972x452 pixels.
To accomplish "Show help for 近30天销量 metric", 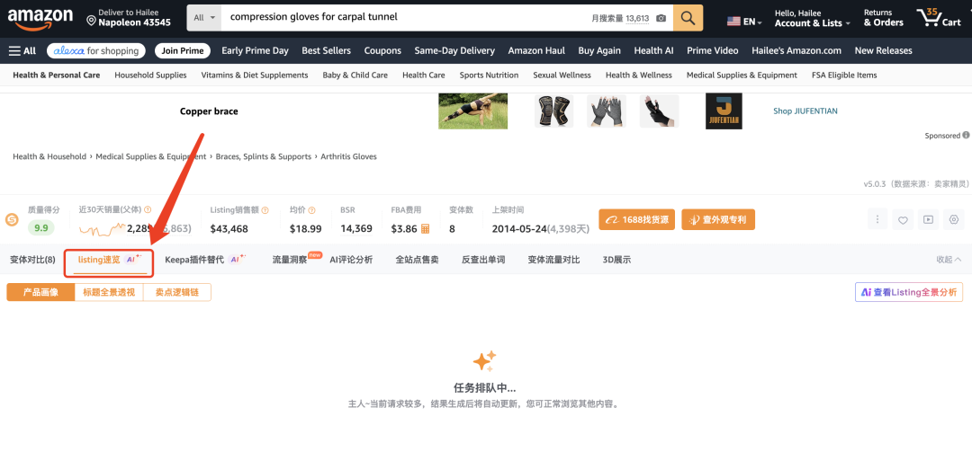I will 148,210.
